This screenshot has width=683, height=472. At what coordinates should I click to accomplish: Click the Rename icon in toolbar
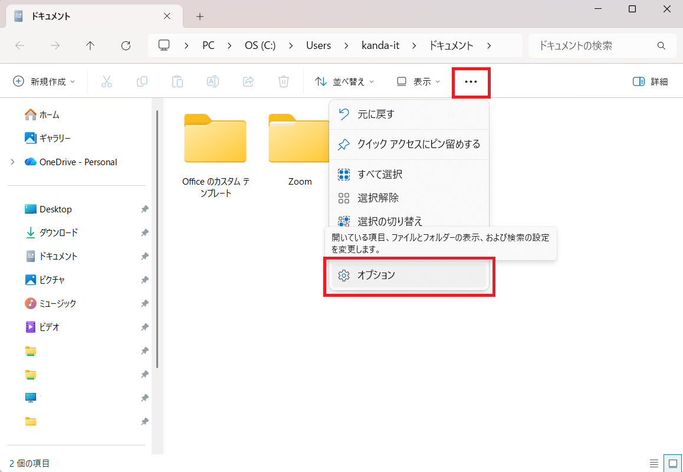(x=213, y=82)
